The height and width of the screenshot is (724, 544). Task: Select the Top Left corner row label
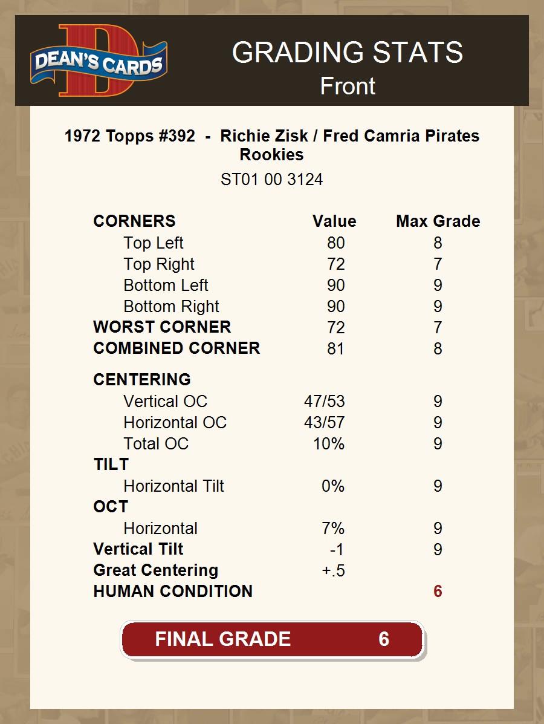pos(154,243)
